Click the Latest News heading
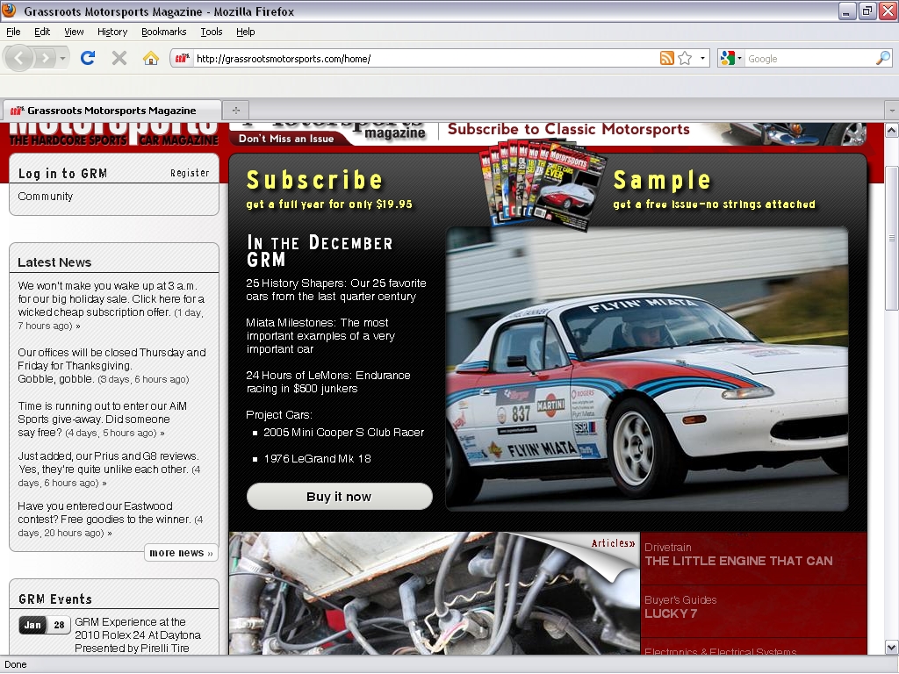Viewport: 899px width, 674px height. click(x=54, y=262)
